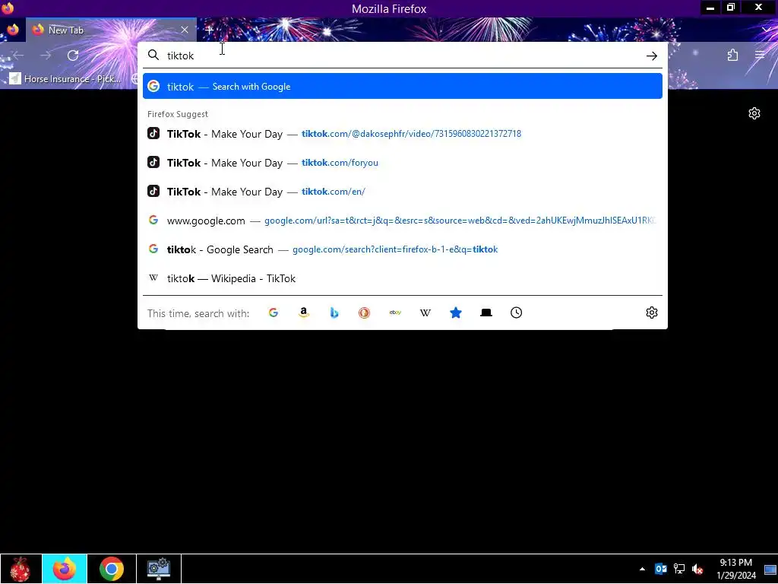Open tiktok - Google Search history suggestion

(403, 249)
